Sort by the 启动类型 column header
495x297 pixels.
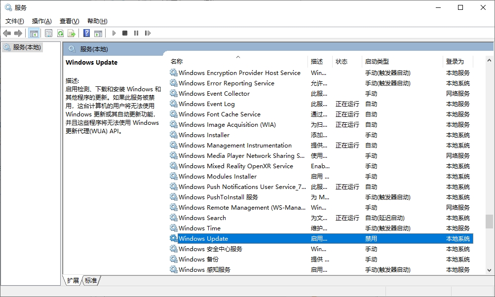coord(377,62)
